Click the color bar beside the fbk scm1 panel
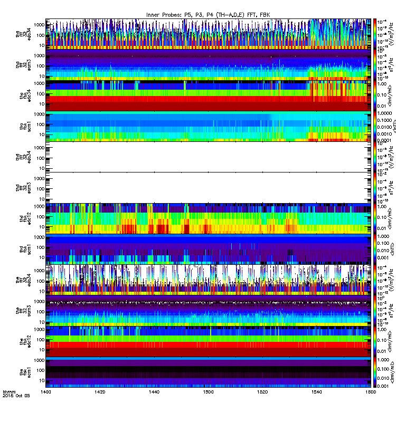 375,372
